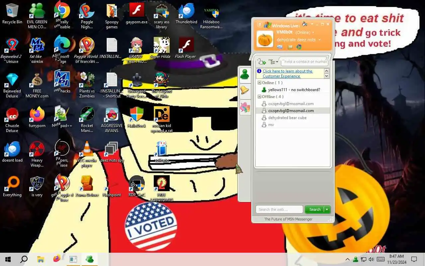Show hidden system tray icons chevron
This screenshot has width=425, height=266.
pos(347,259)
